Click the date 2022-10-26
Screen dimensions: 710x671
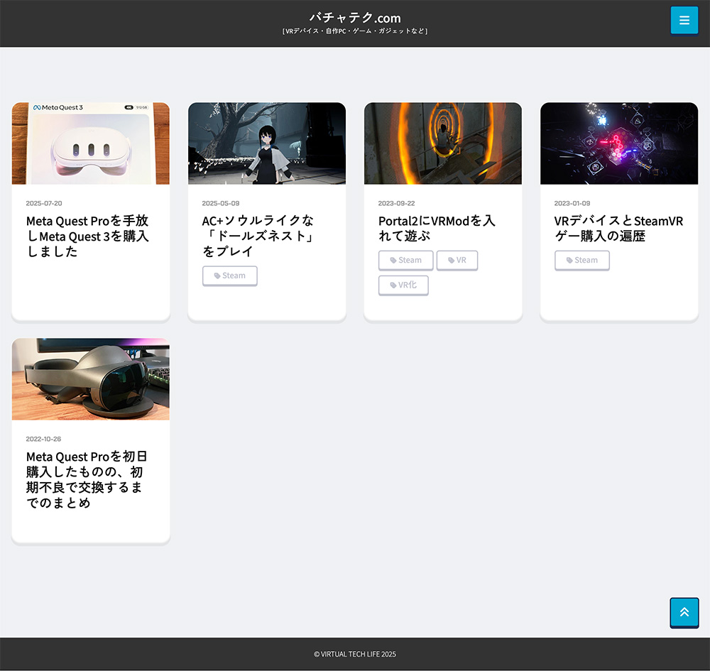pyautogui.click(x=43, y=440)
